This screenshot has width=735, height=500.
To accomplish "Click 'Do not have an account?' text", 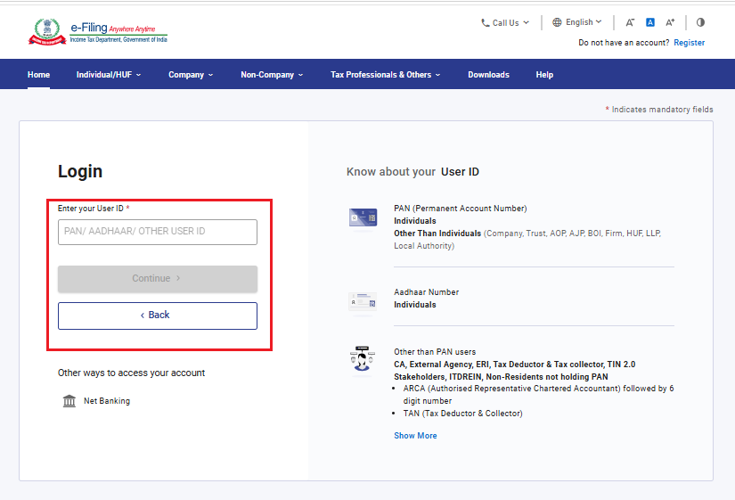I will tap(624, 43).
